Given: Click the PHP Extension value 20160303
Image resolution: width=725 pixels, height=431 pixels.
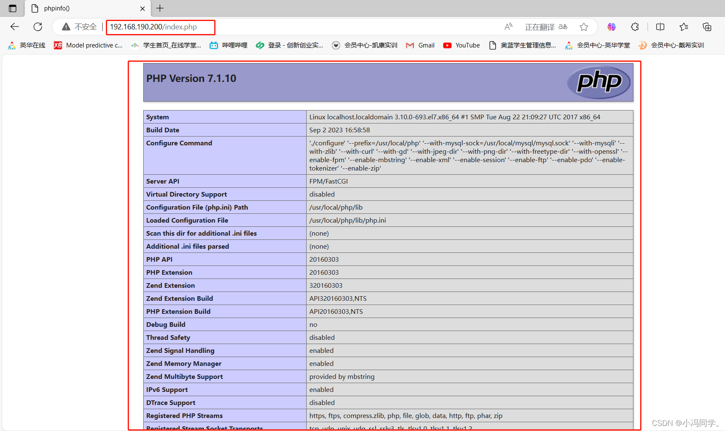Looking at the screenshot, I should pyautogui.click(x=324, y=272).
